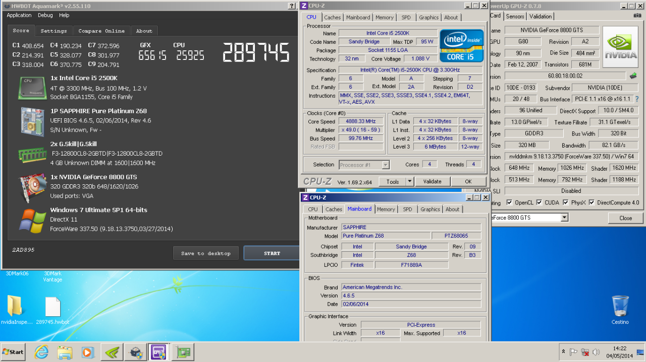Viewport: 646px width, 362px height.
Task: Open Internet Explorer from the taskbar
Action: (x=42, y=352)
